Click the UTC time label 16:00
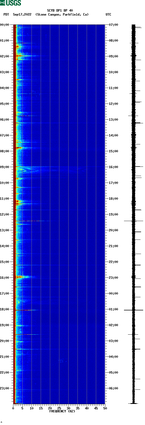Image resolution: width=145 pixels, height=425 pixels. tap(113, 167)
